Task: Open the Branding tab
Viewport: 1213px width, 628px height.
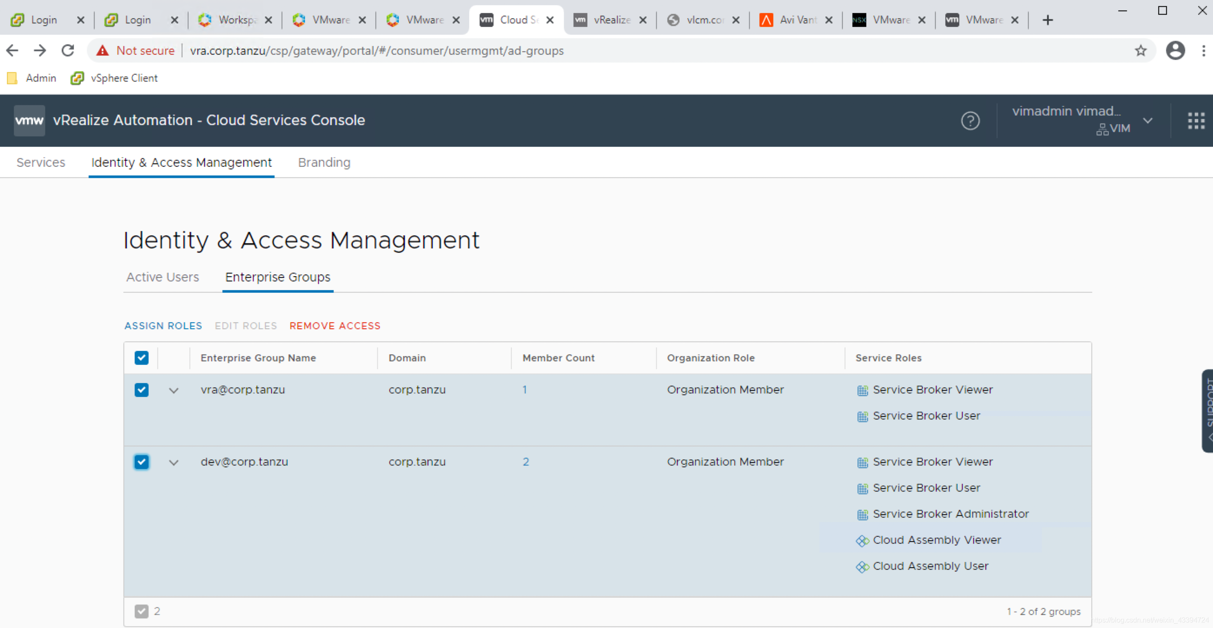Action: coord(324,162)
